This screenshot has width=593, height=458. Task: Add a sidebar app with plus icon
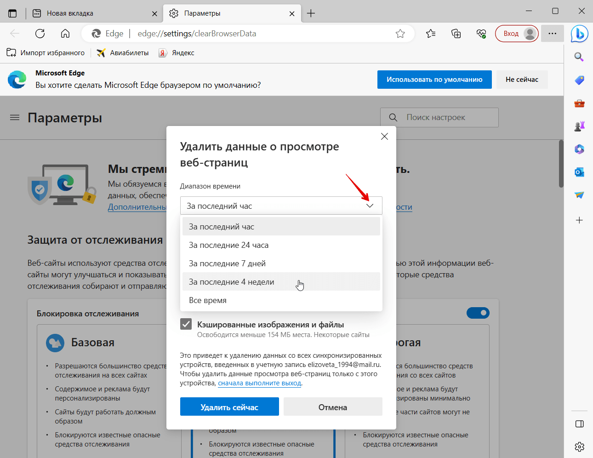(x=579, y=220)
